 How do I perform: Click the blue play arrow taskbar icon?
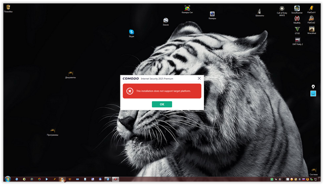pyautogui.click(x=47, y=179)
